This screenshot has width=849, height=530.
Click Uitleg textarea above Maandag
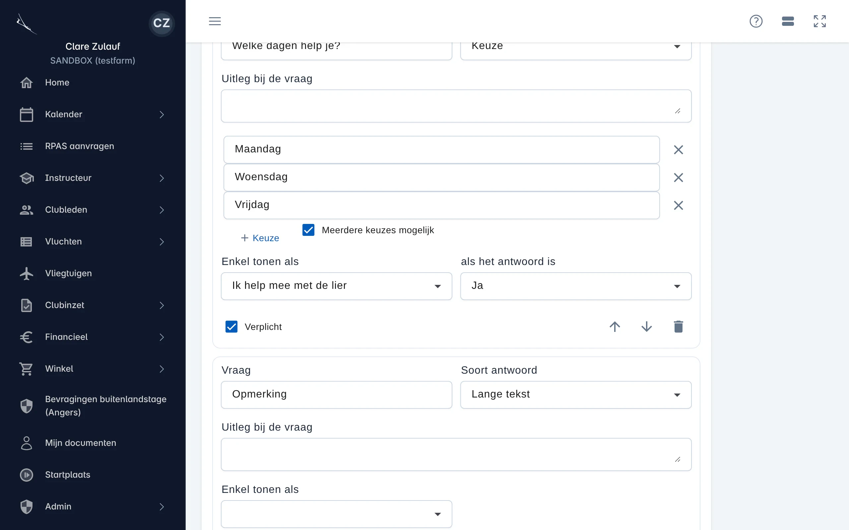pos(456,106)
